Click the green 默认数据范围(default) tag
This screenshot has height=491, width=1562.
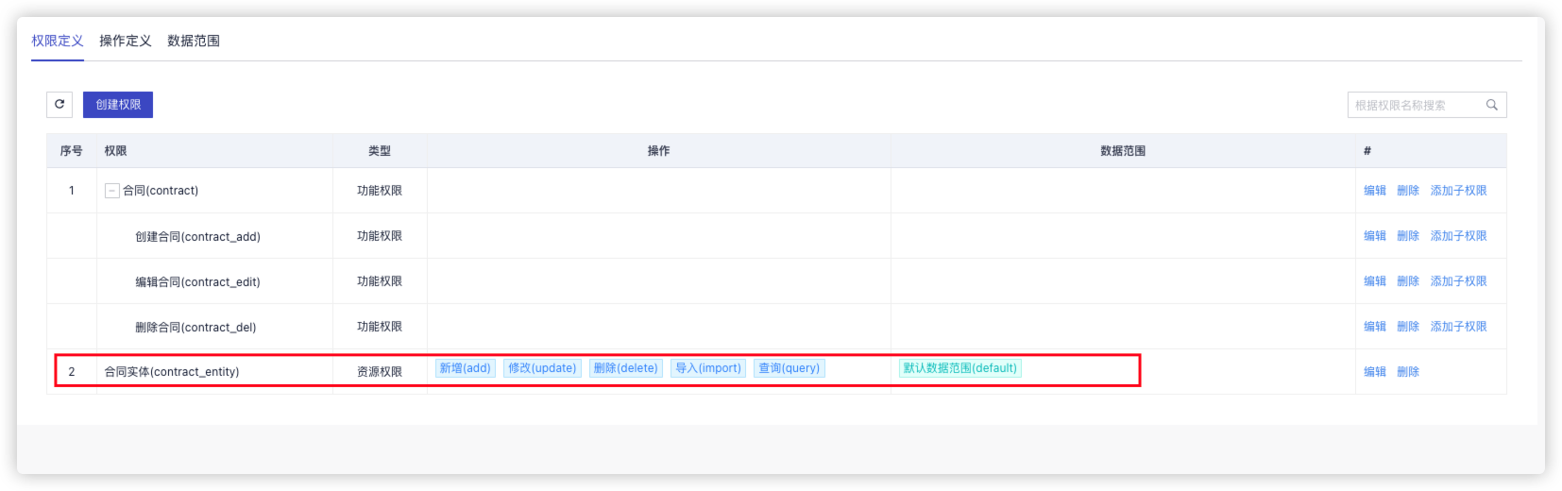pos(959,368)
